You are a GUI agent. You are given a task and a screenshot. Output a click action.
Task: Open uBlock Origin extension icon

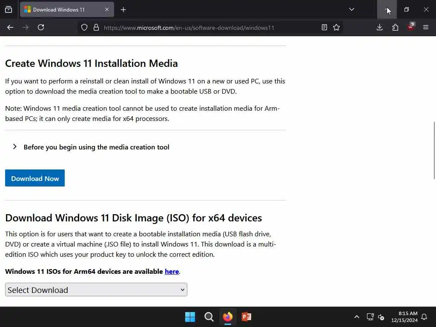pyautogui.click(x=411, y=27)
